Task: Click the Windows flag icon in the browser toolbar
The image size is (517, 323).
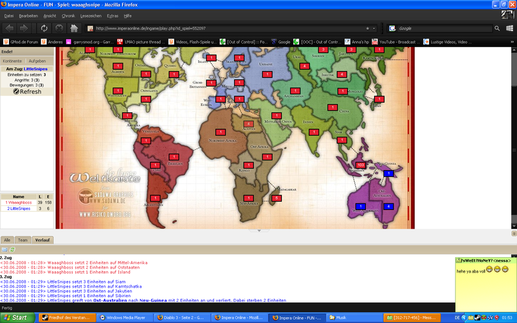Action: click(509, 28)
